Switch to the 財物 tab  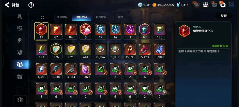pos(120,17)
